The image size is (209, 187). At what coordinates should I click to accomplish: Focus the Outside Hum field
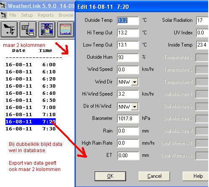click(x=128, y=57)
